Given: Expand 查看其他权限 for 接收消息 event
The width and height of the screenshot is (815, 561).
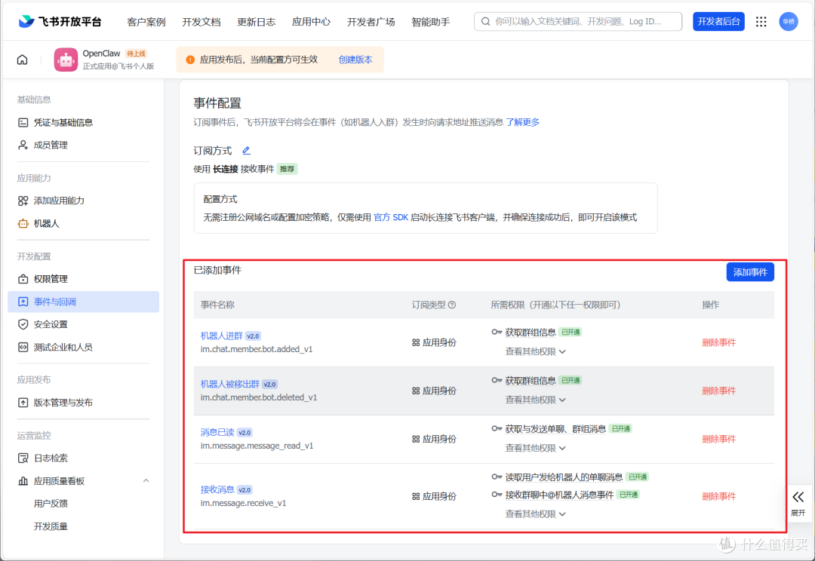Looking at the screenshot, I should (535, 514).
